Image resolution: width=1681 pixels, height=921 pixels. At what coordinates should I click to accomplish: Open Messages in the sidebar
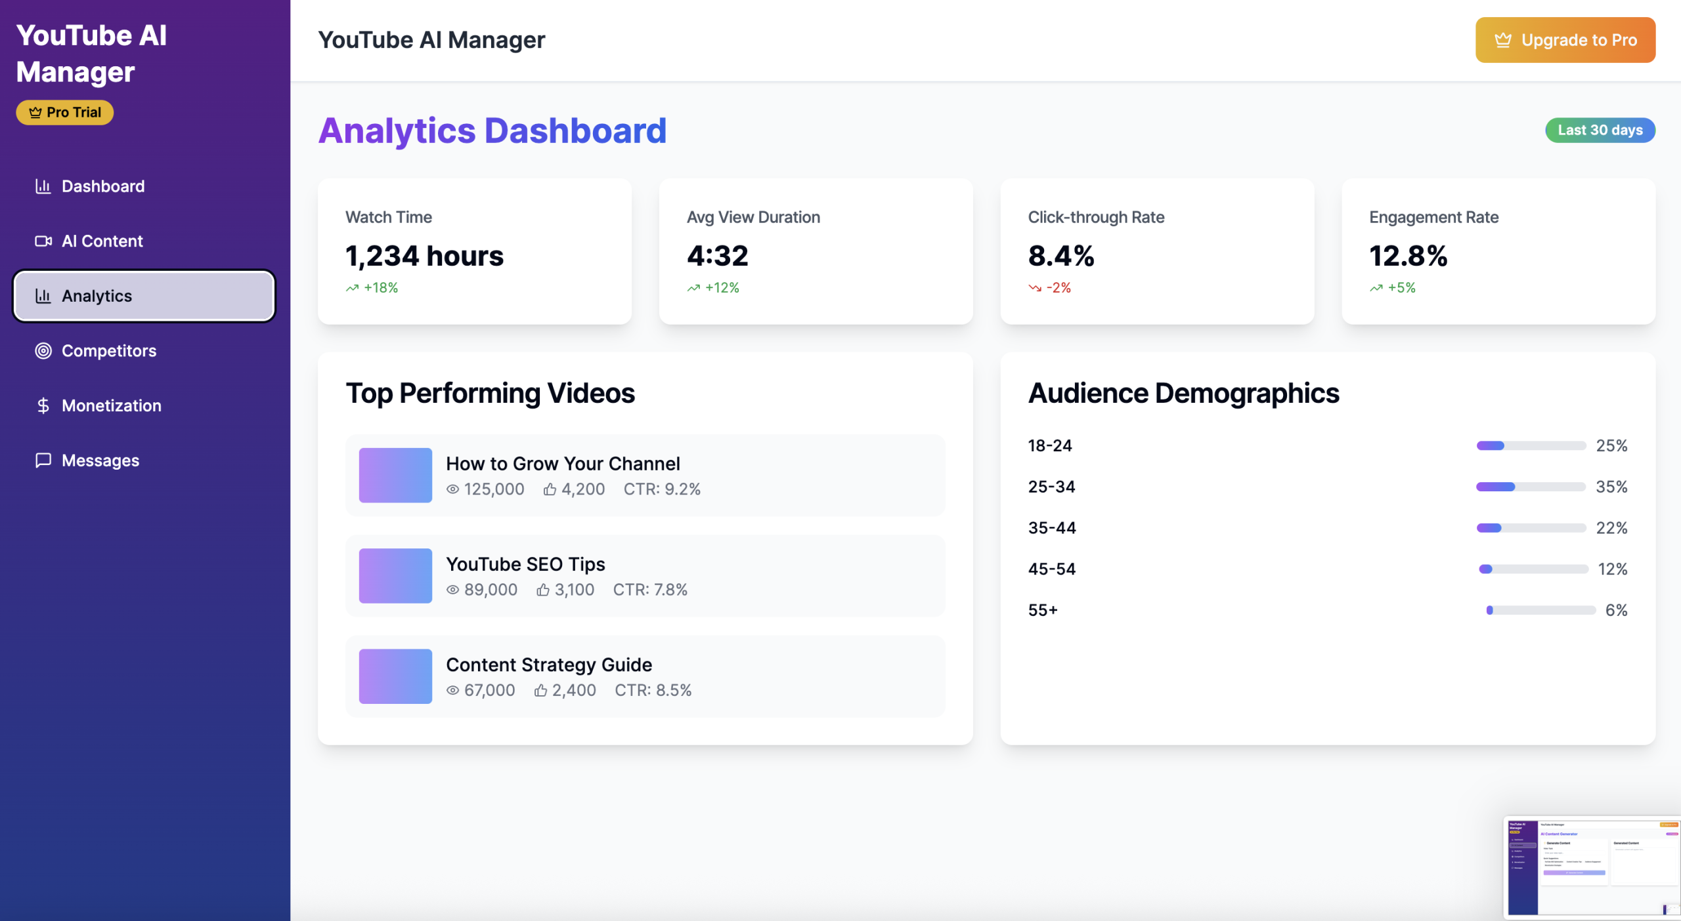[x=144, y=460]
